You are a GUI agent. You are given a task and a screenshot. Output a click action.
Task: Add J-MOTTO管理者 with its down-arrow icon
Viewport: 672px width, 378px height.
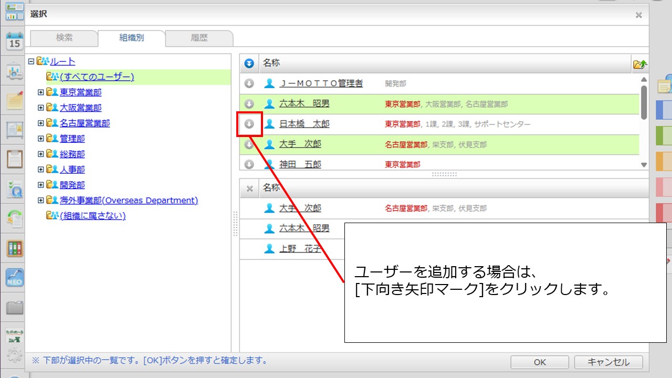249,83
